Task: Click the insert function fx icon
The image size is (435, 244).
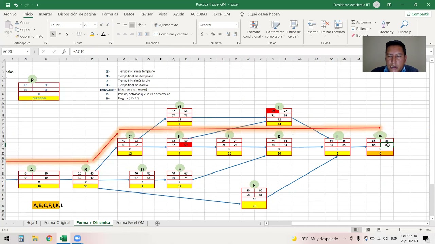Action: (x=64, y=52)
